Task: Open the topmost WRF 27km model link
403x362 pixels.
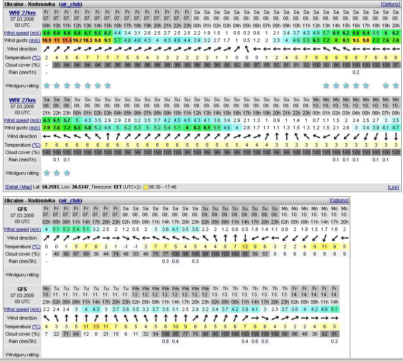Action: pos(22,13)
